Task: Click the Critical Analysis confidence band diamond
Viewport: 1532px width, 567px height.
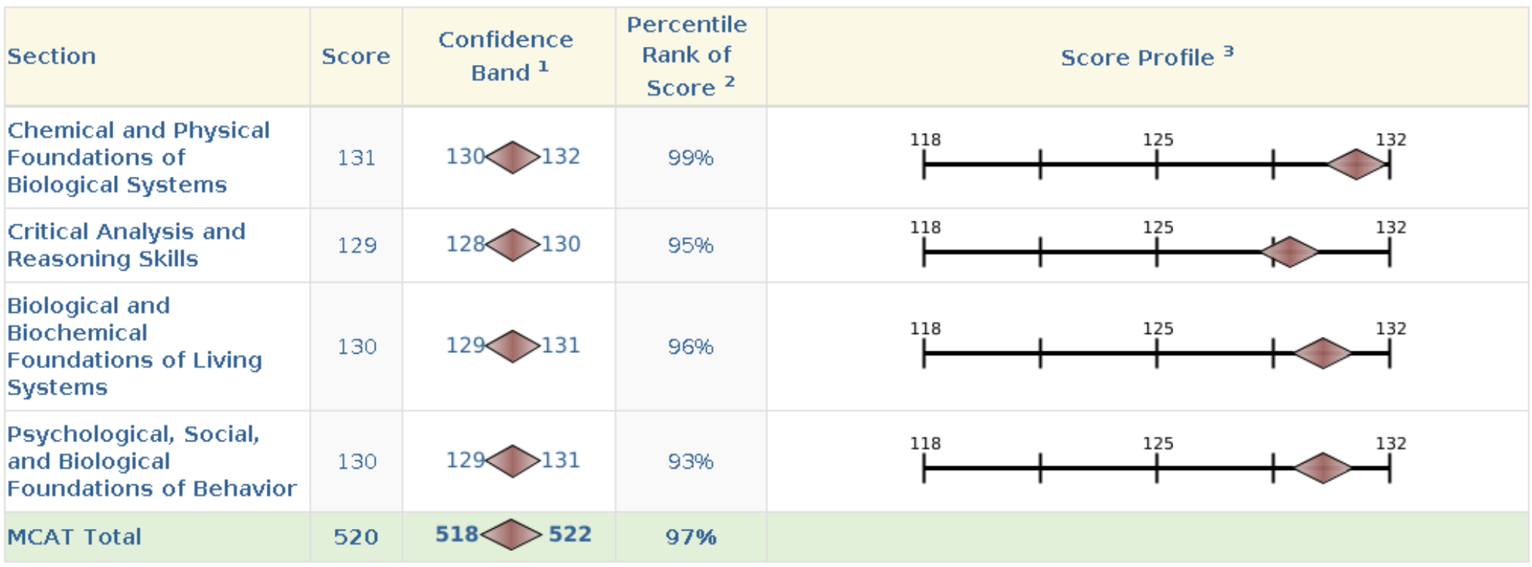Action: [x=512, y=245]
